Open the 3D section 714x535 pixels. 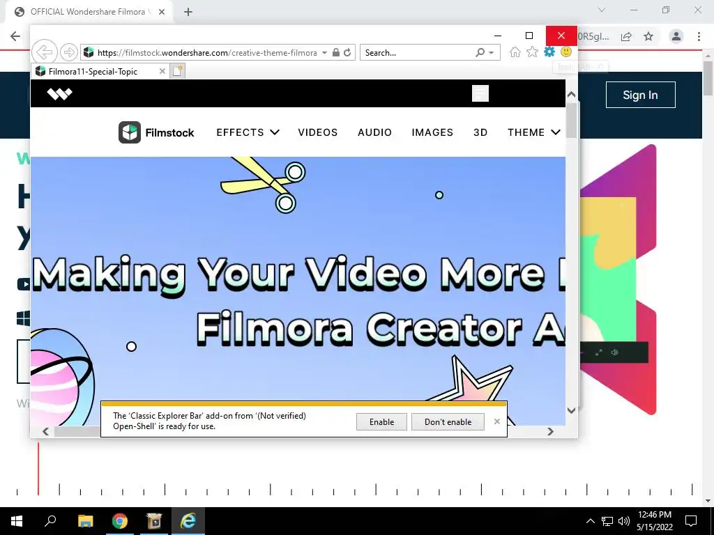(x=480, y=132)
